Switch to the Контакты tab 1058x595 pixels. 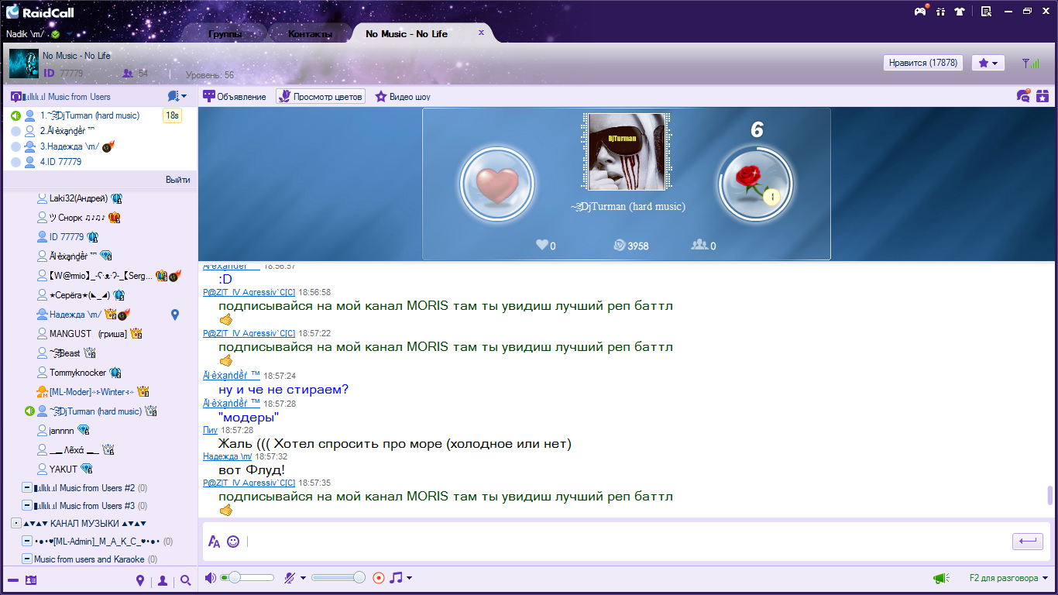pyautogui.click(x=310, y=34)
